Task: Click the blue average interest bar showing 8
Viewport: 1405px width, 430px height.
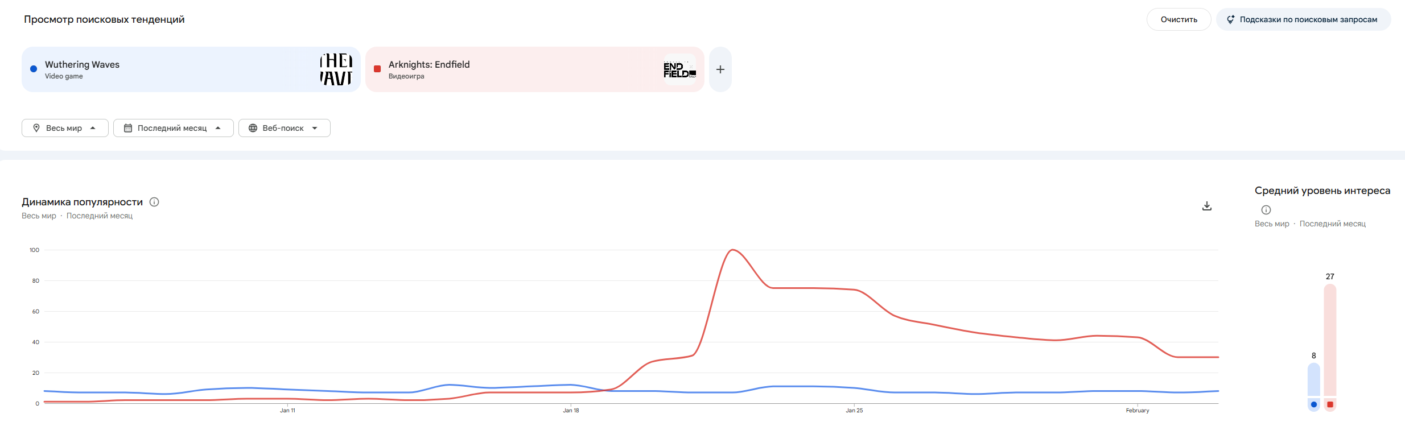Action: 1313,379
